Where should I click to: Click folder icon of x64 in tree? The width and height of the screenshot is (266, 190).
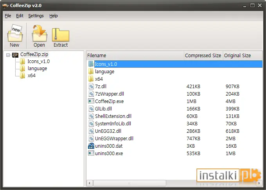[x=22, y=76]
